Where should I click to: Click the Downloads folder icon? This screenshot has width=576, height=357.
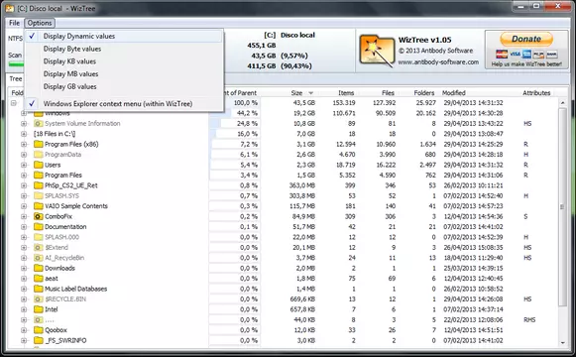(39, 268)
